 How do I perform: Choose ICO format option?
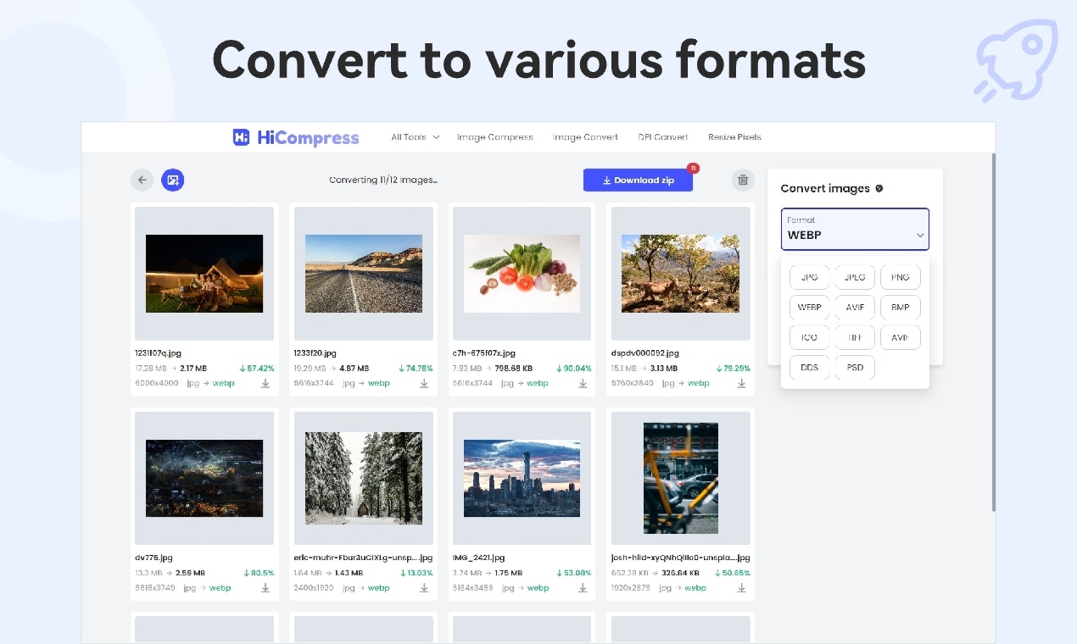click(x=809, y=337)
